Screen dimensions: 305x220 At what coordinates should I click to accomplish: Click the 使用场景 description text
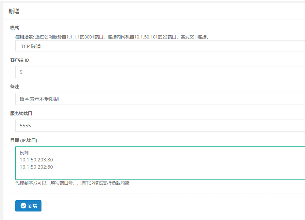click(x=112, y=37)
